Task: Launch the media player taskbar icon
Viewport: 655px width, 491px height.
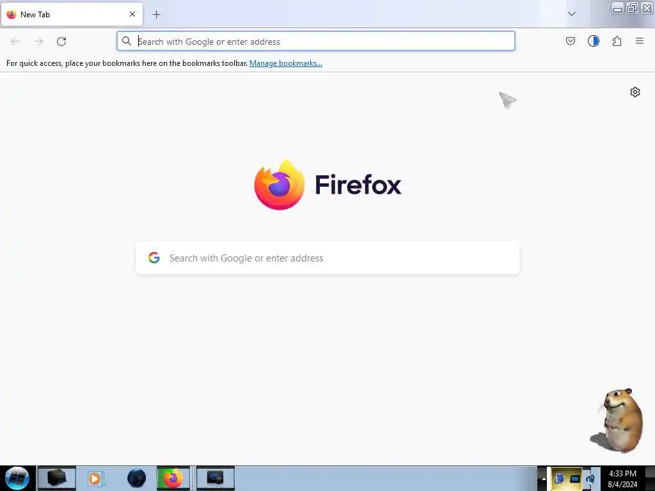Action: click(95, 478)
